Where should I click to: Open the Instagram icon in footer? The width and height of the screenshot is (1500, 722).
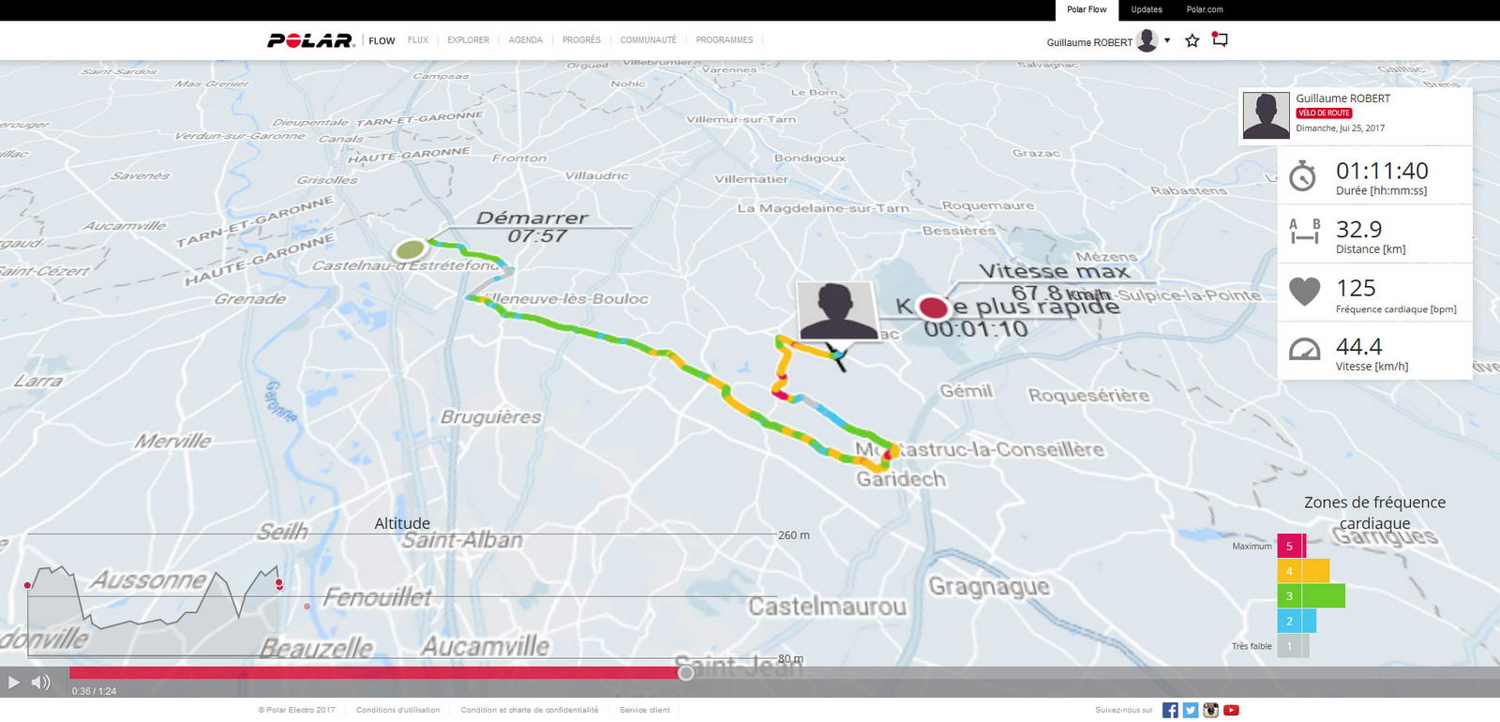pyautogui.click(x=1211, y=710)
